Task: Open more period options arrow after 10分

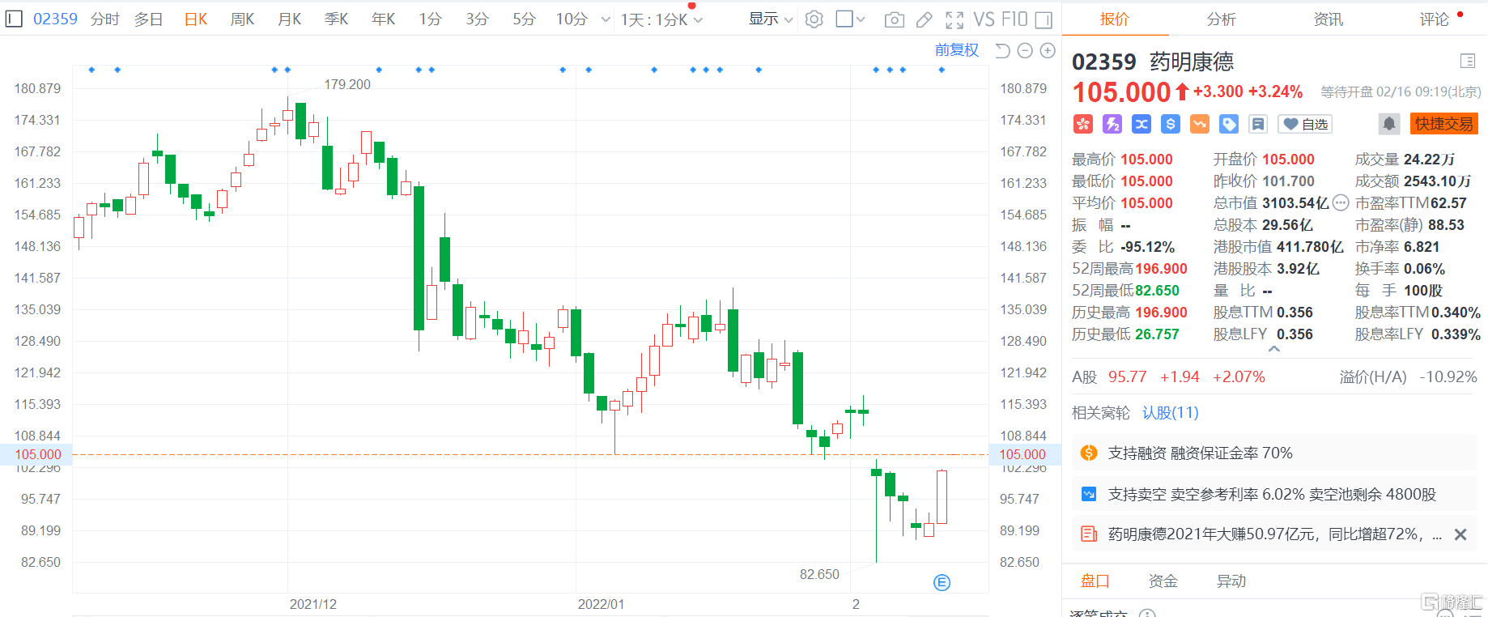Action: (x=606, y=19)
